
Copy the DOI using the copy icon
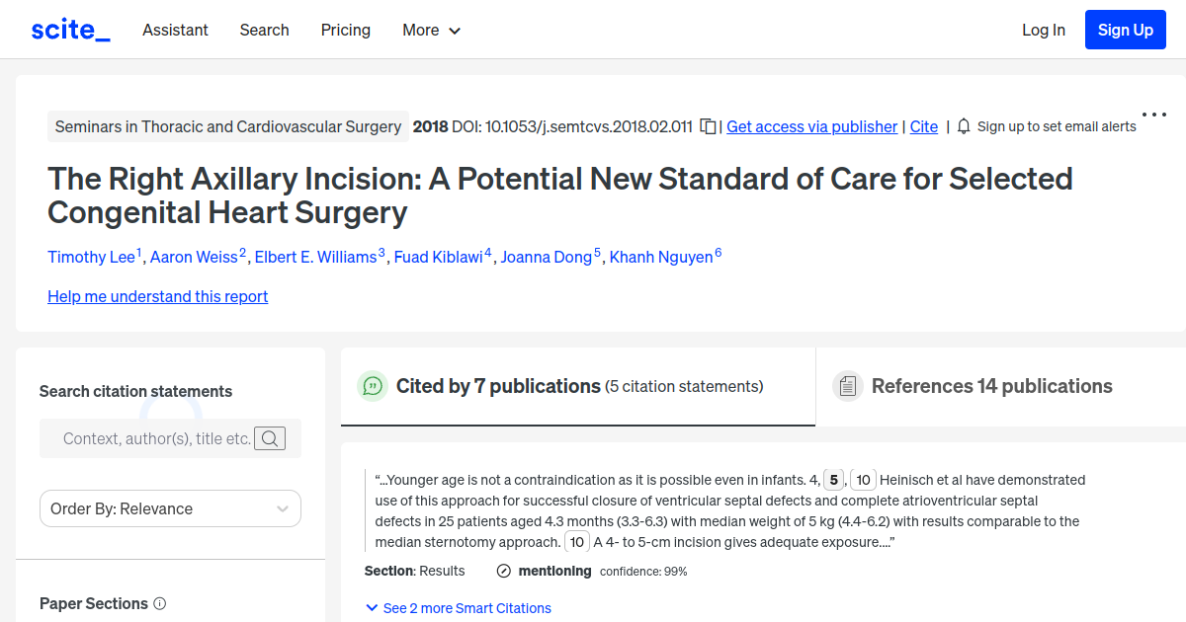pos(708,126)
